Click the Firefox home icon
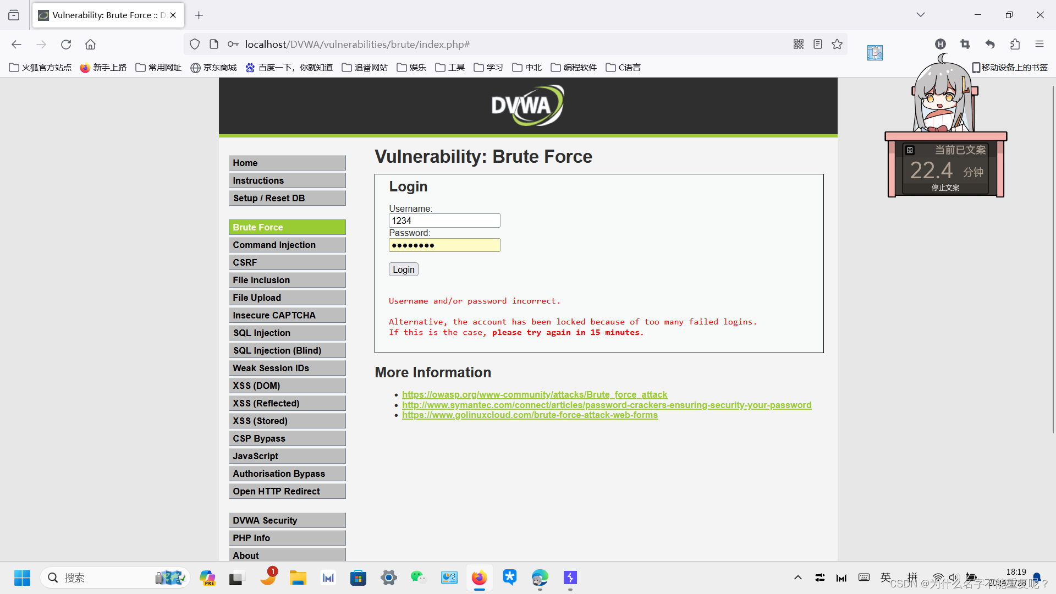 90,45
